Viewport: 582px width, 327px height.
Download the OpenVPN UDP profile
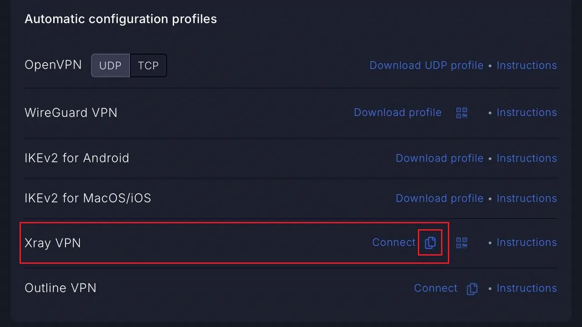click(426, 65)
